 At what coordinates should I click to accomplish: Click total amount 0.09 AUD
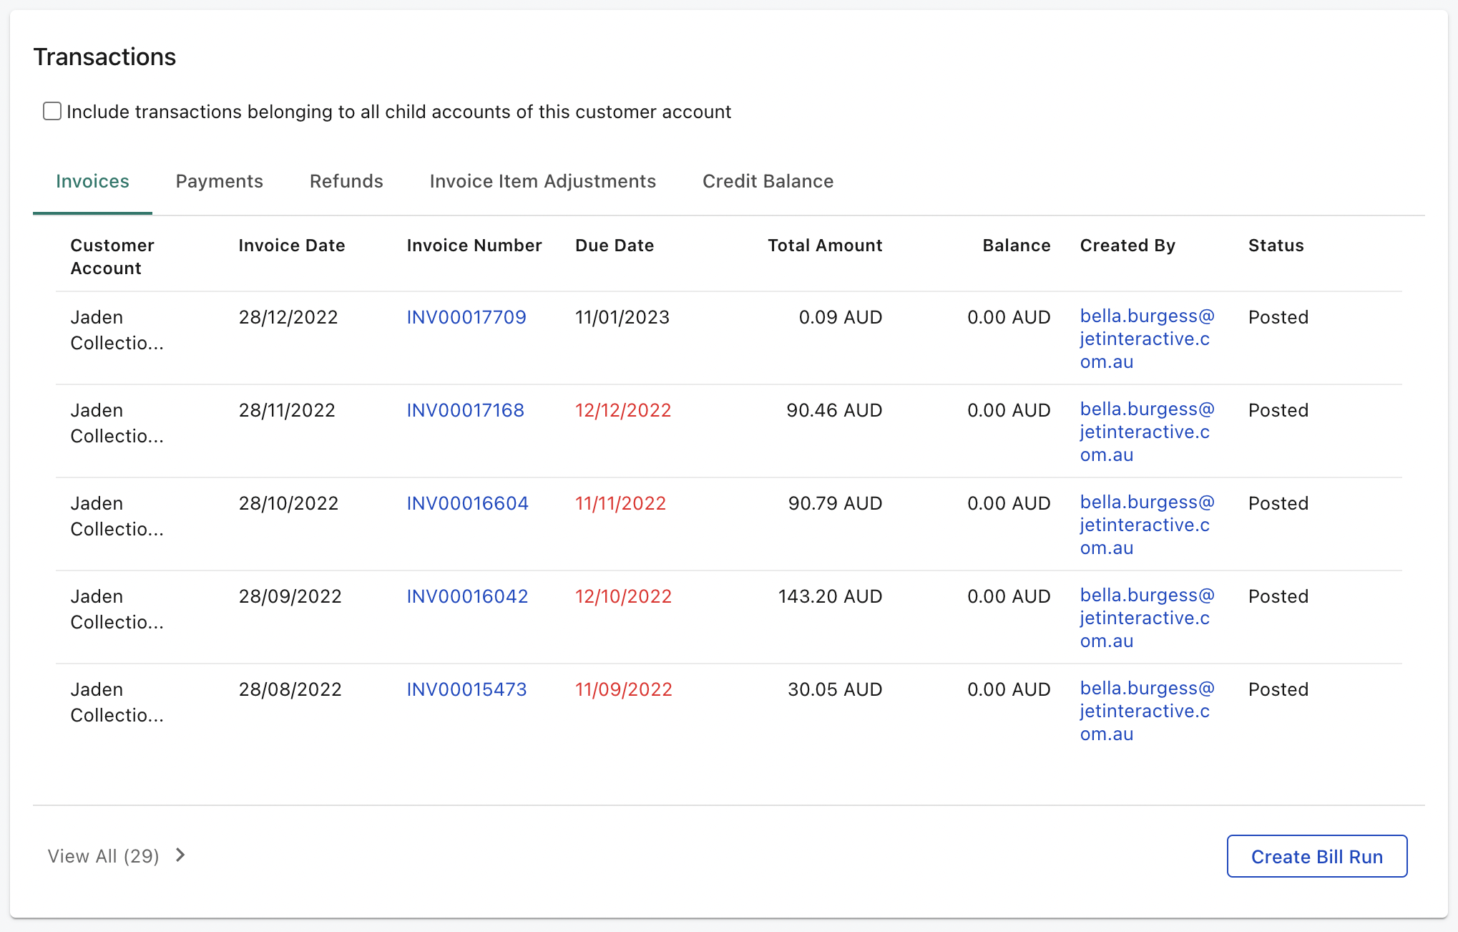(x=841, y=317)
